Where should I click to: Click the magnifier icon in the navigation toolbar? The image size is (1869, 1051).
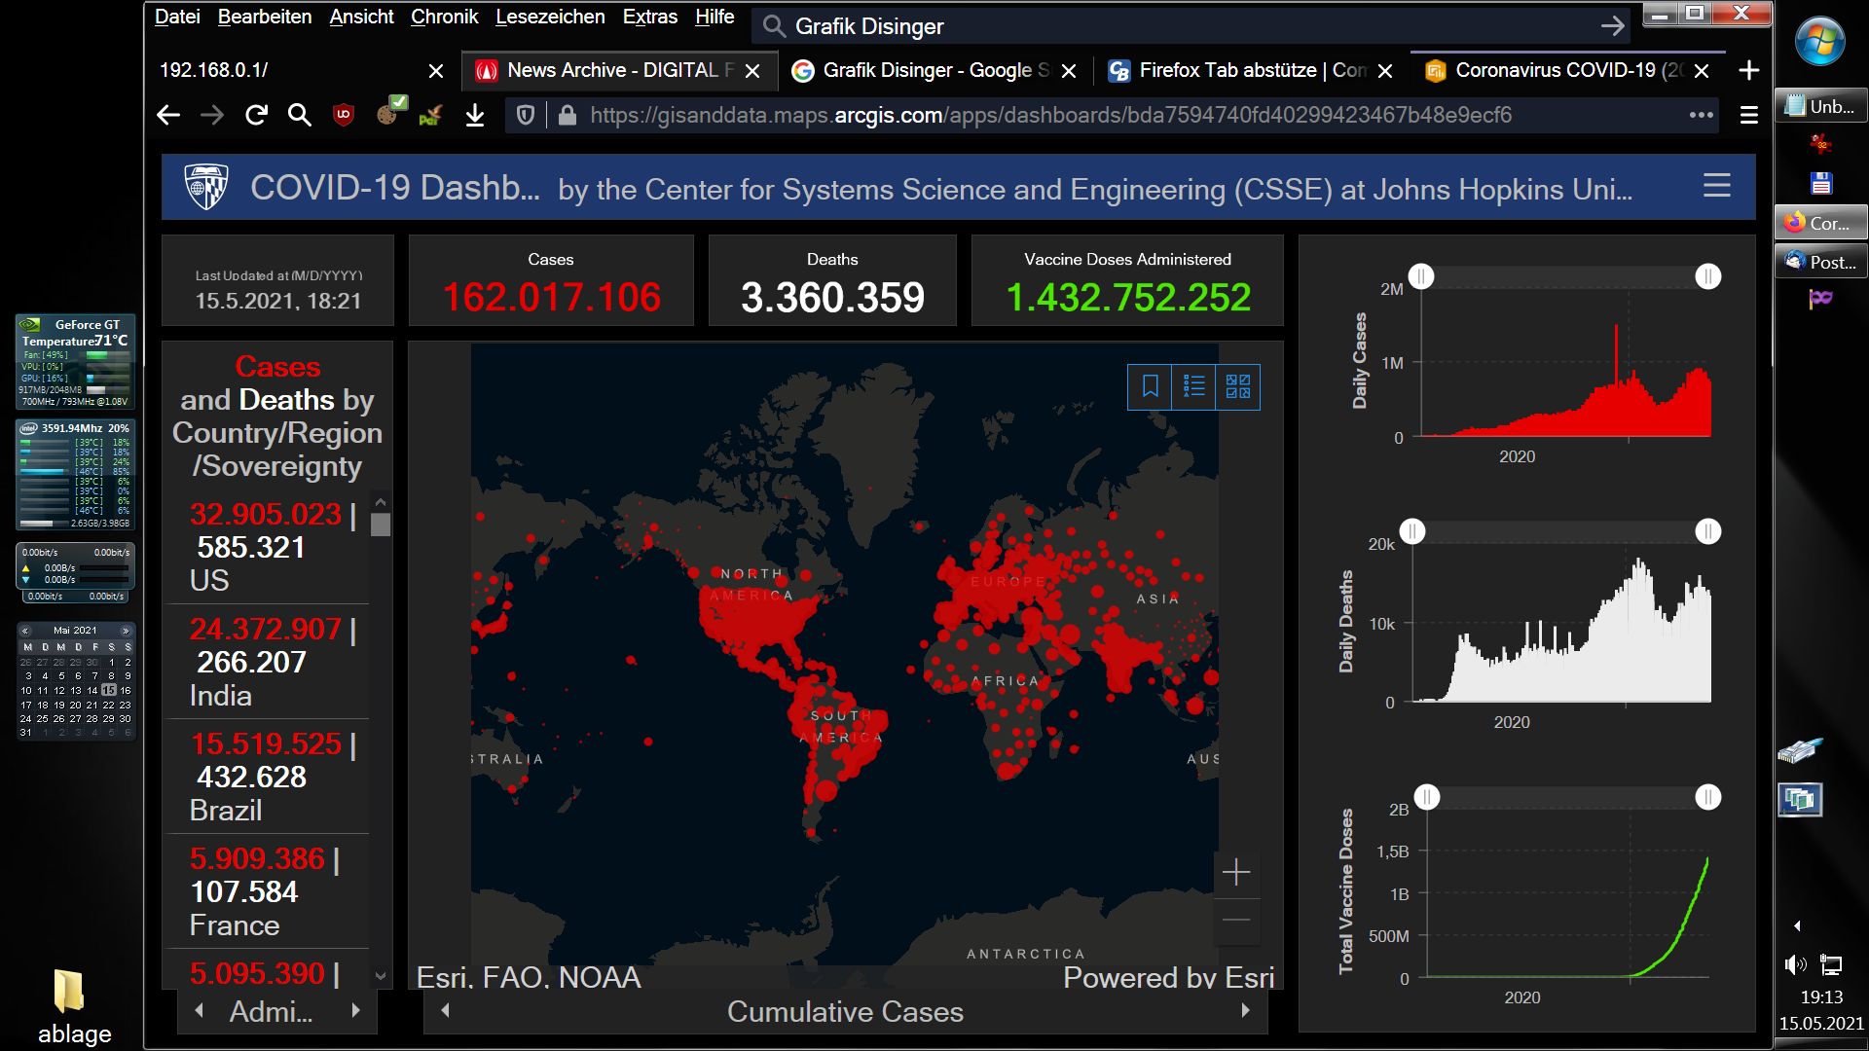tap(300, 116)
